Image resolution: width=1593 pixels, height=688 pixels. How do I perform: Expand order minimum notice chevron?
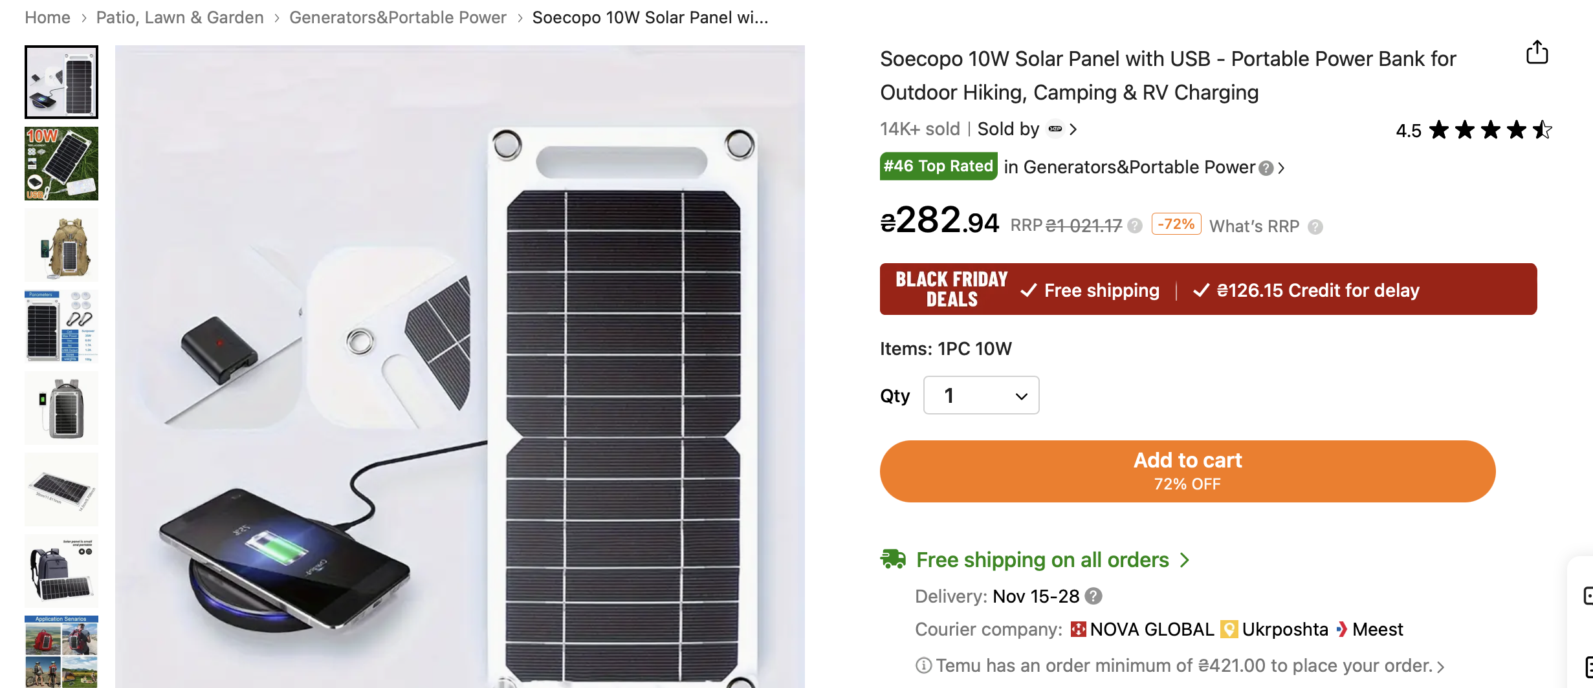(1441, 667)
